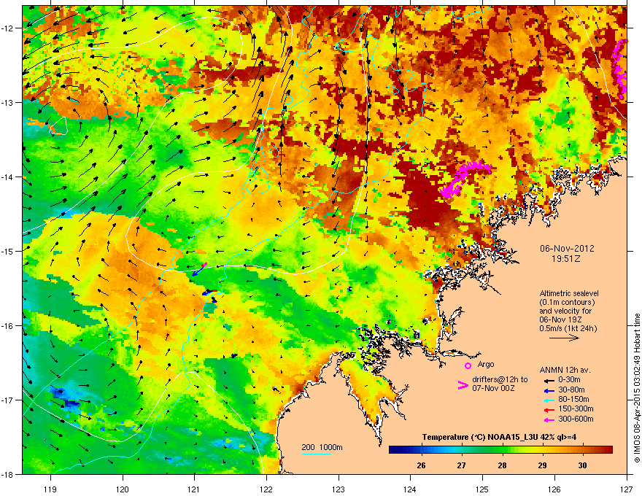Click the longitude axis label 127
The image size is (642, 496).
coord(627,489)
